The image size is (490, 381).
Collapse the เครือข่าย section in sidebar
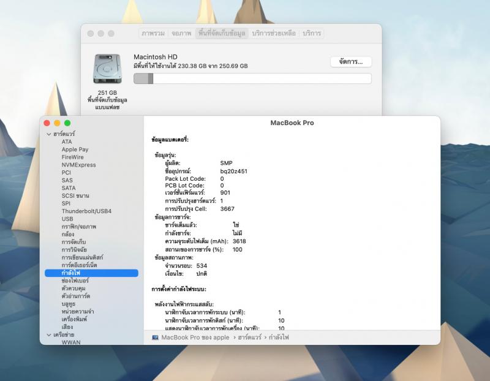coord(49,334)
